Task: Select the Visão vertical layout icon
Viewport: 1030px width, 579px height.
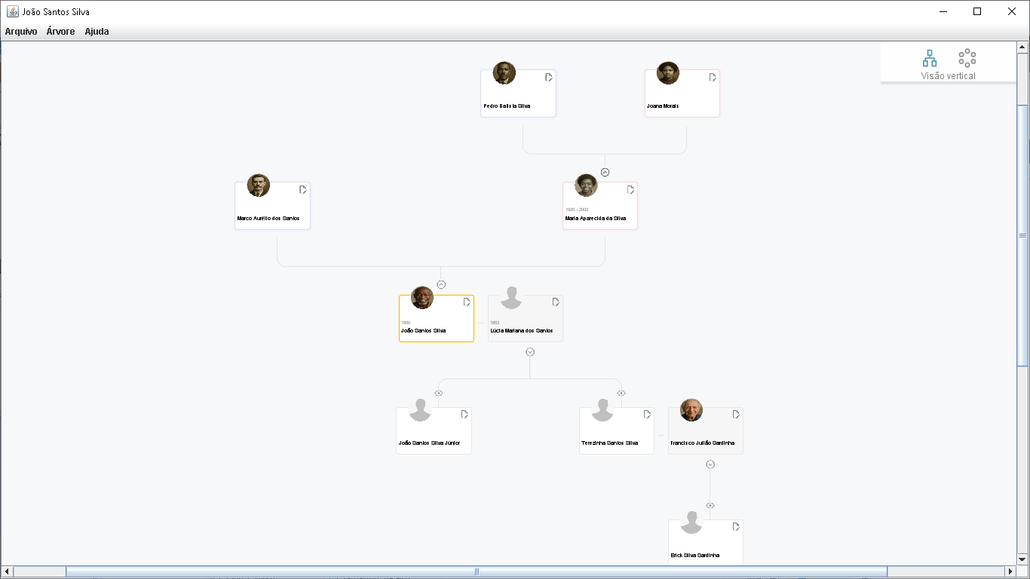Action: click(x=929, y=58)
